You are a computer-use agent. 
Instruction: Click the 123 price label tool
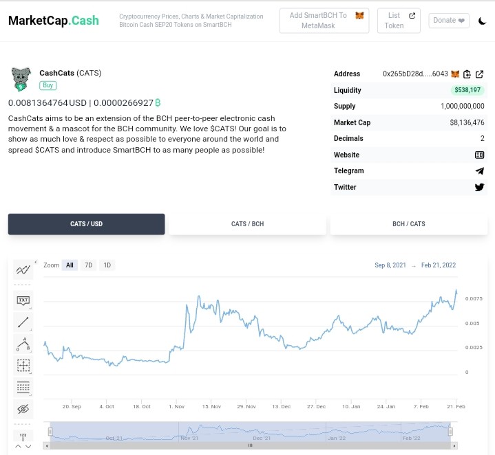pyautogui.click(x=23, y=436)
